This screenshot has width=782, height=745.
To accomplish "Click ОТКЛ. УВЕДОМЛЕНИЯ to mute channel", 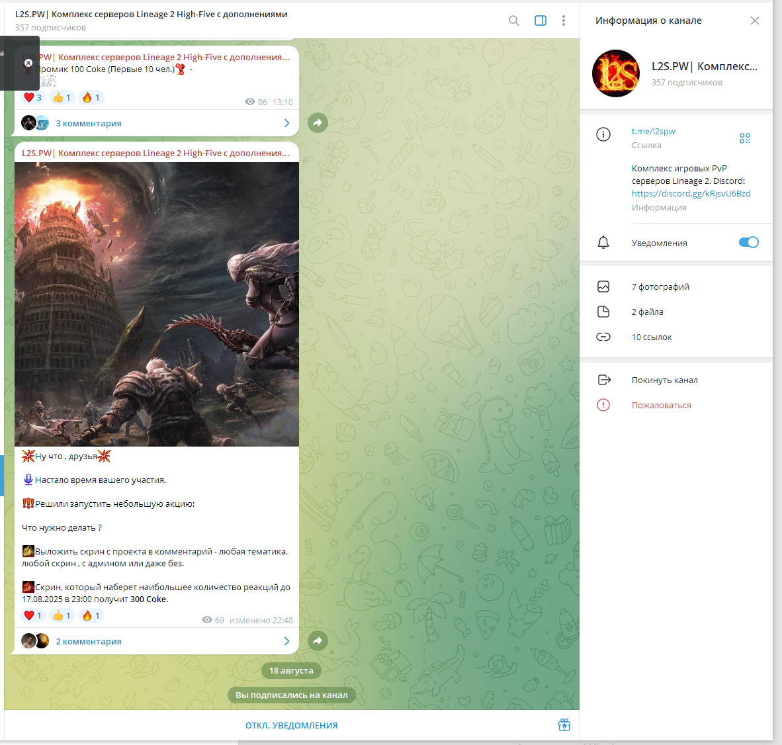I will (x=291, y=726).
